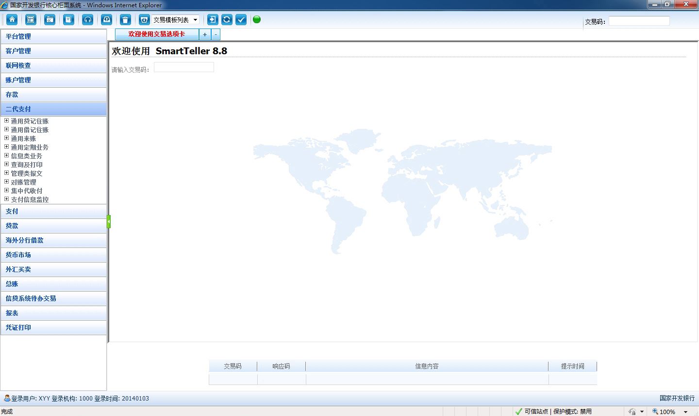Image resolution: width=699 pixels, height=416 pixels.
Task: Expand the 通用借记往账 tree node
Action: (x=7, y=130)
